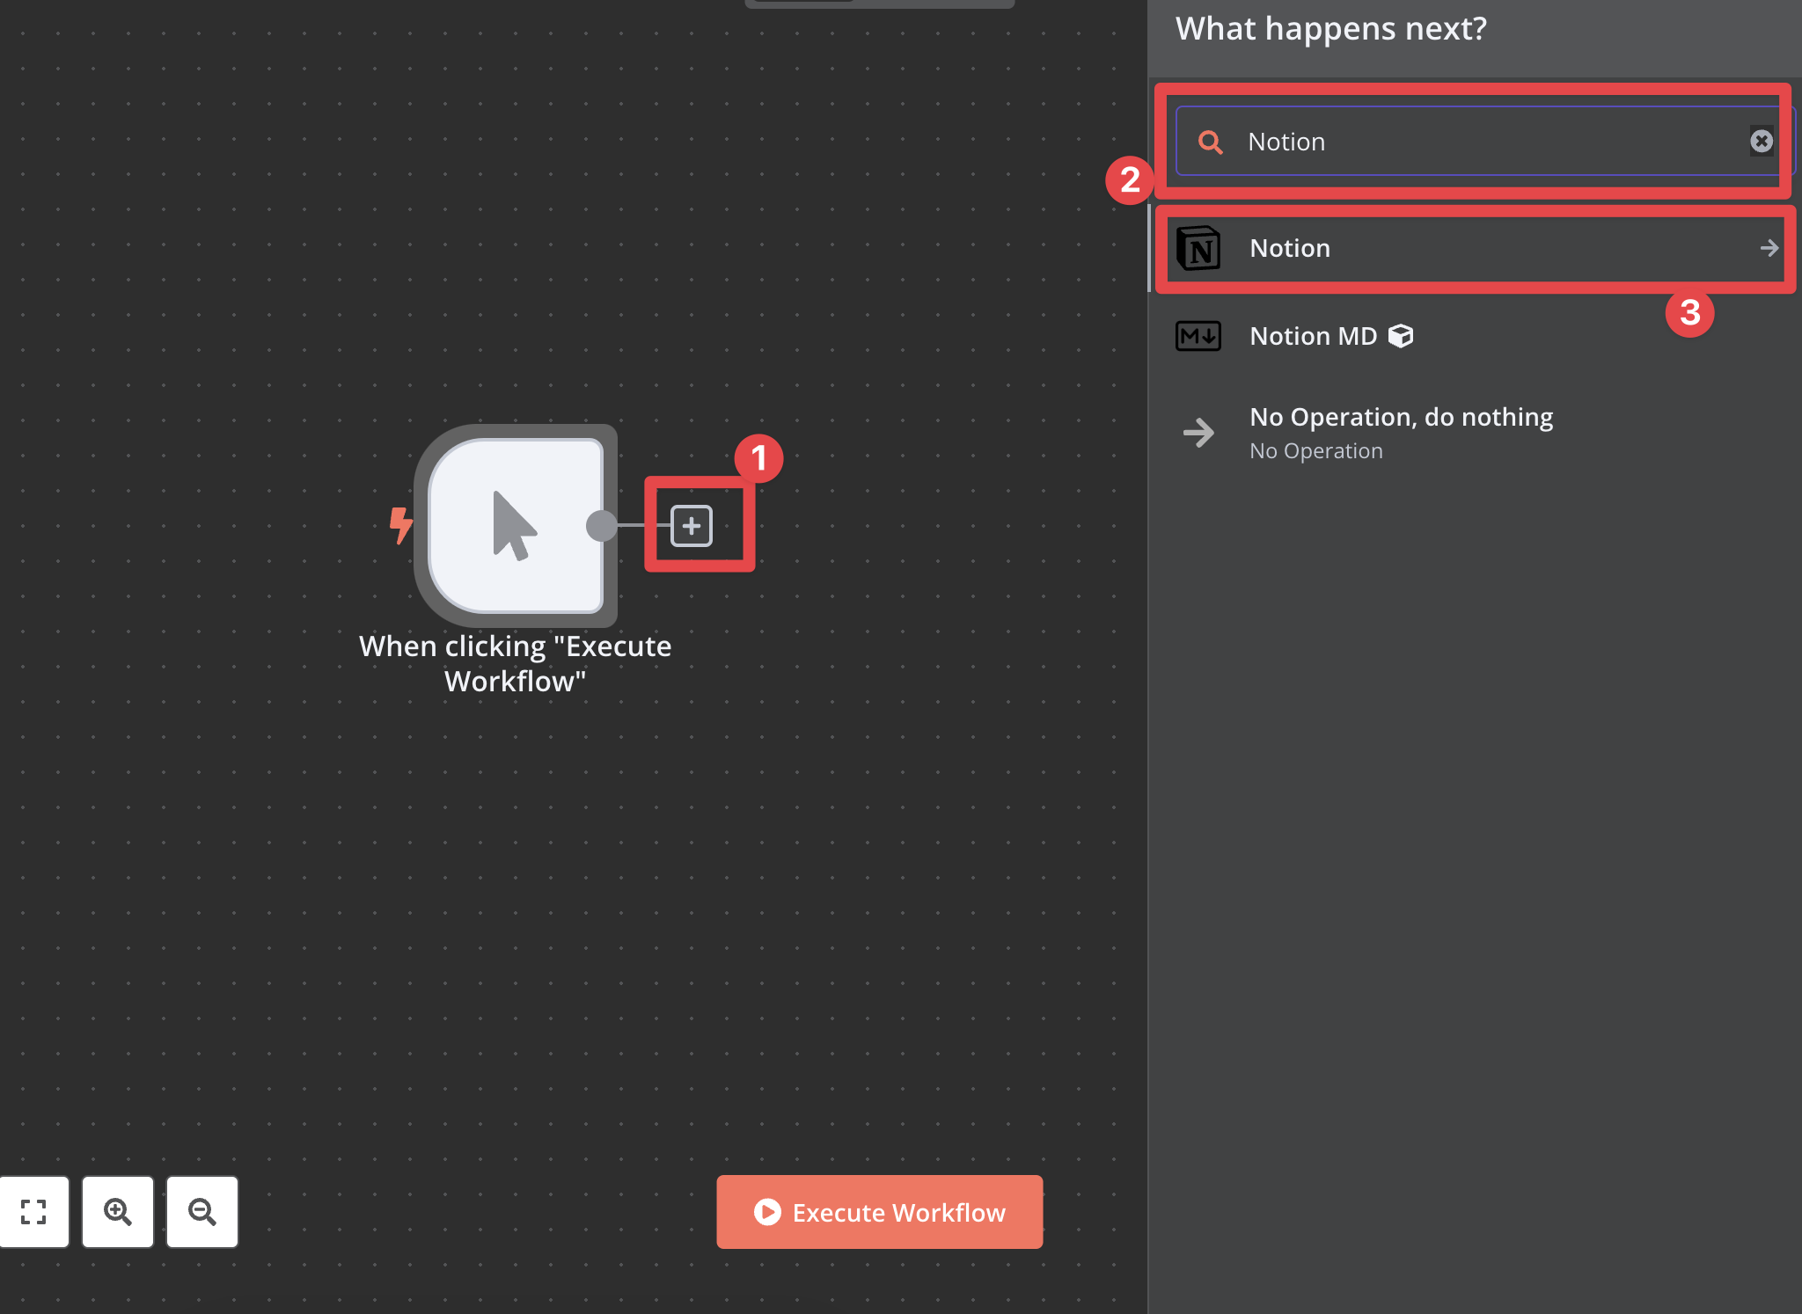Click the orange lightning trigger icon
This screenshot has width=1802, height=1314.
pos(401,525)
